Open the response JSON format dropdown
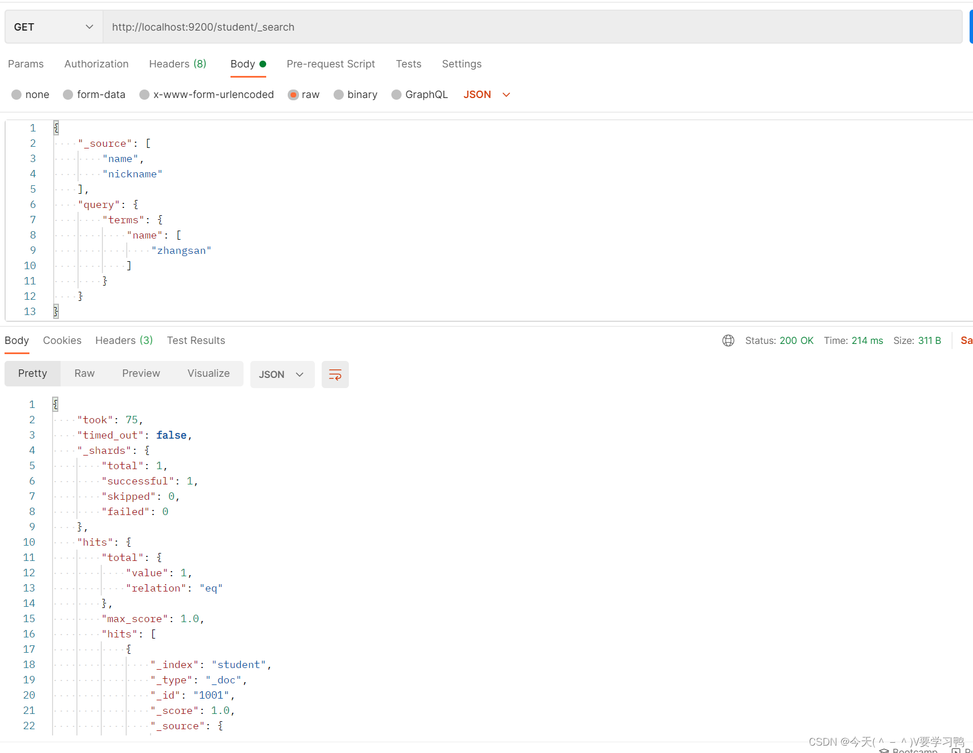 [282, 375]
